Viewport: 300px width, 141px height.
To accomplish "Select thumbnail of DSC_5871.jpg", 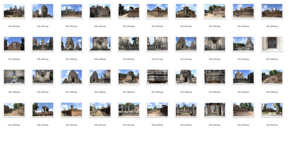I will coord(157,44).
